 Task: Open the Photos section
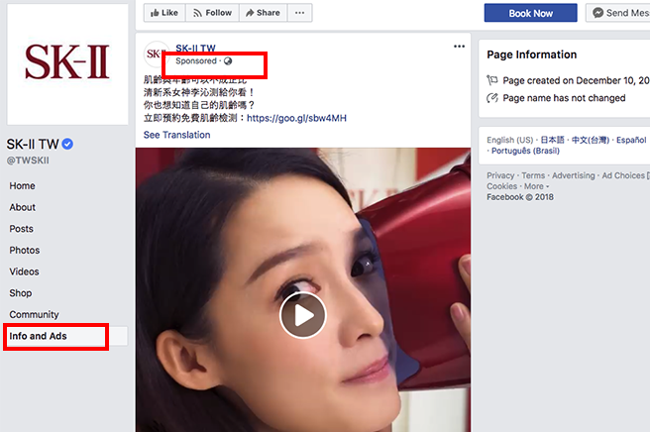[x=25, y=251]
